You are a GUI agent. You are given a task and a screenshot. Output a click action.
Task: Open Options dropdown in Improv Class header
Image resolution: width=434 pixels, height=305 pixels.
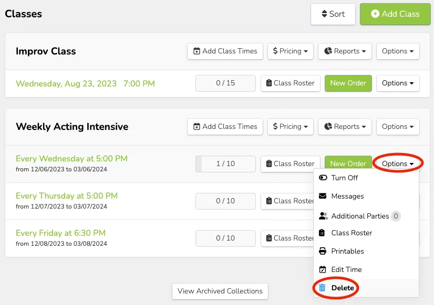398,51
